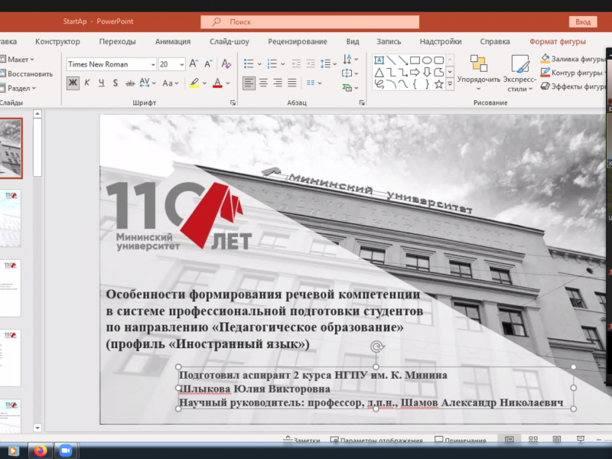Click the increase font size icon

coord(194,64)
